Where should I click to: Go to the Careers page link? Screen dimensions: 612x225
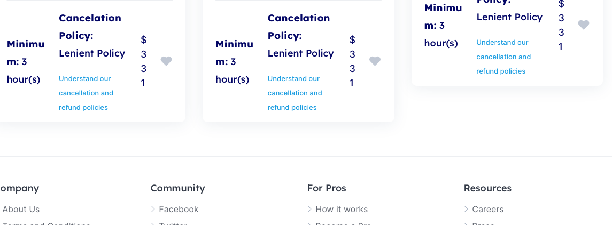[x=488, y=210]
